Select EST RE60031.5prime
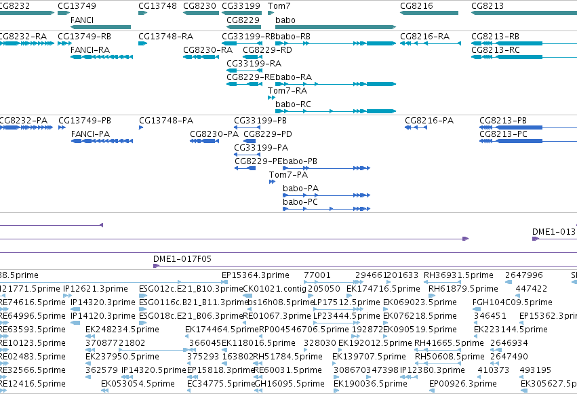 tap(287, 370)
